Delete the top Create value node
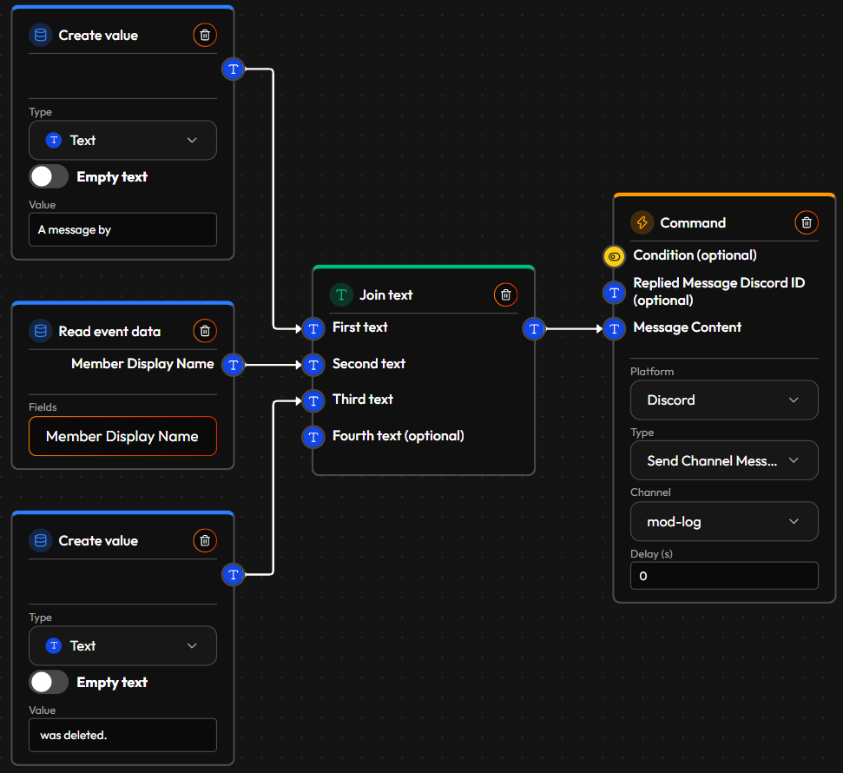Image resolution: width=843 pixels, height=773 pixels. 205,35
